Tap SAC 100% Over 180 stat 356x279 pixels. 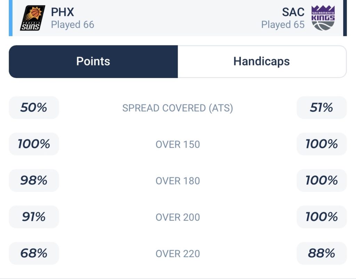point(322,180)
